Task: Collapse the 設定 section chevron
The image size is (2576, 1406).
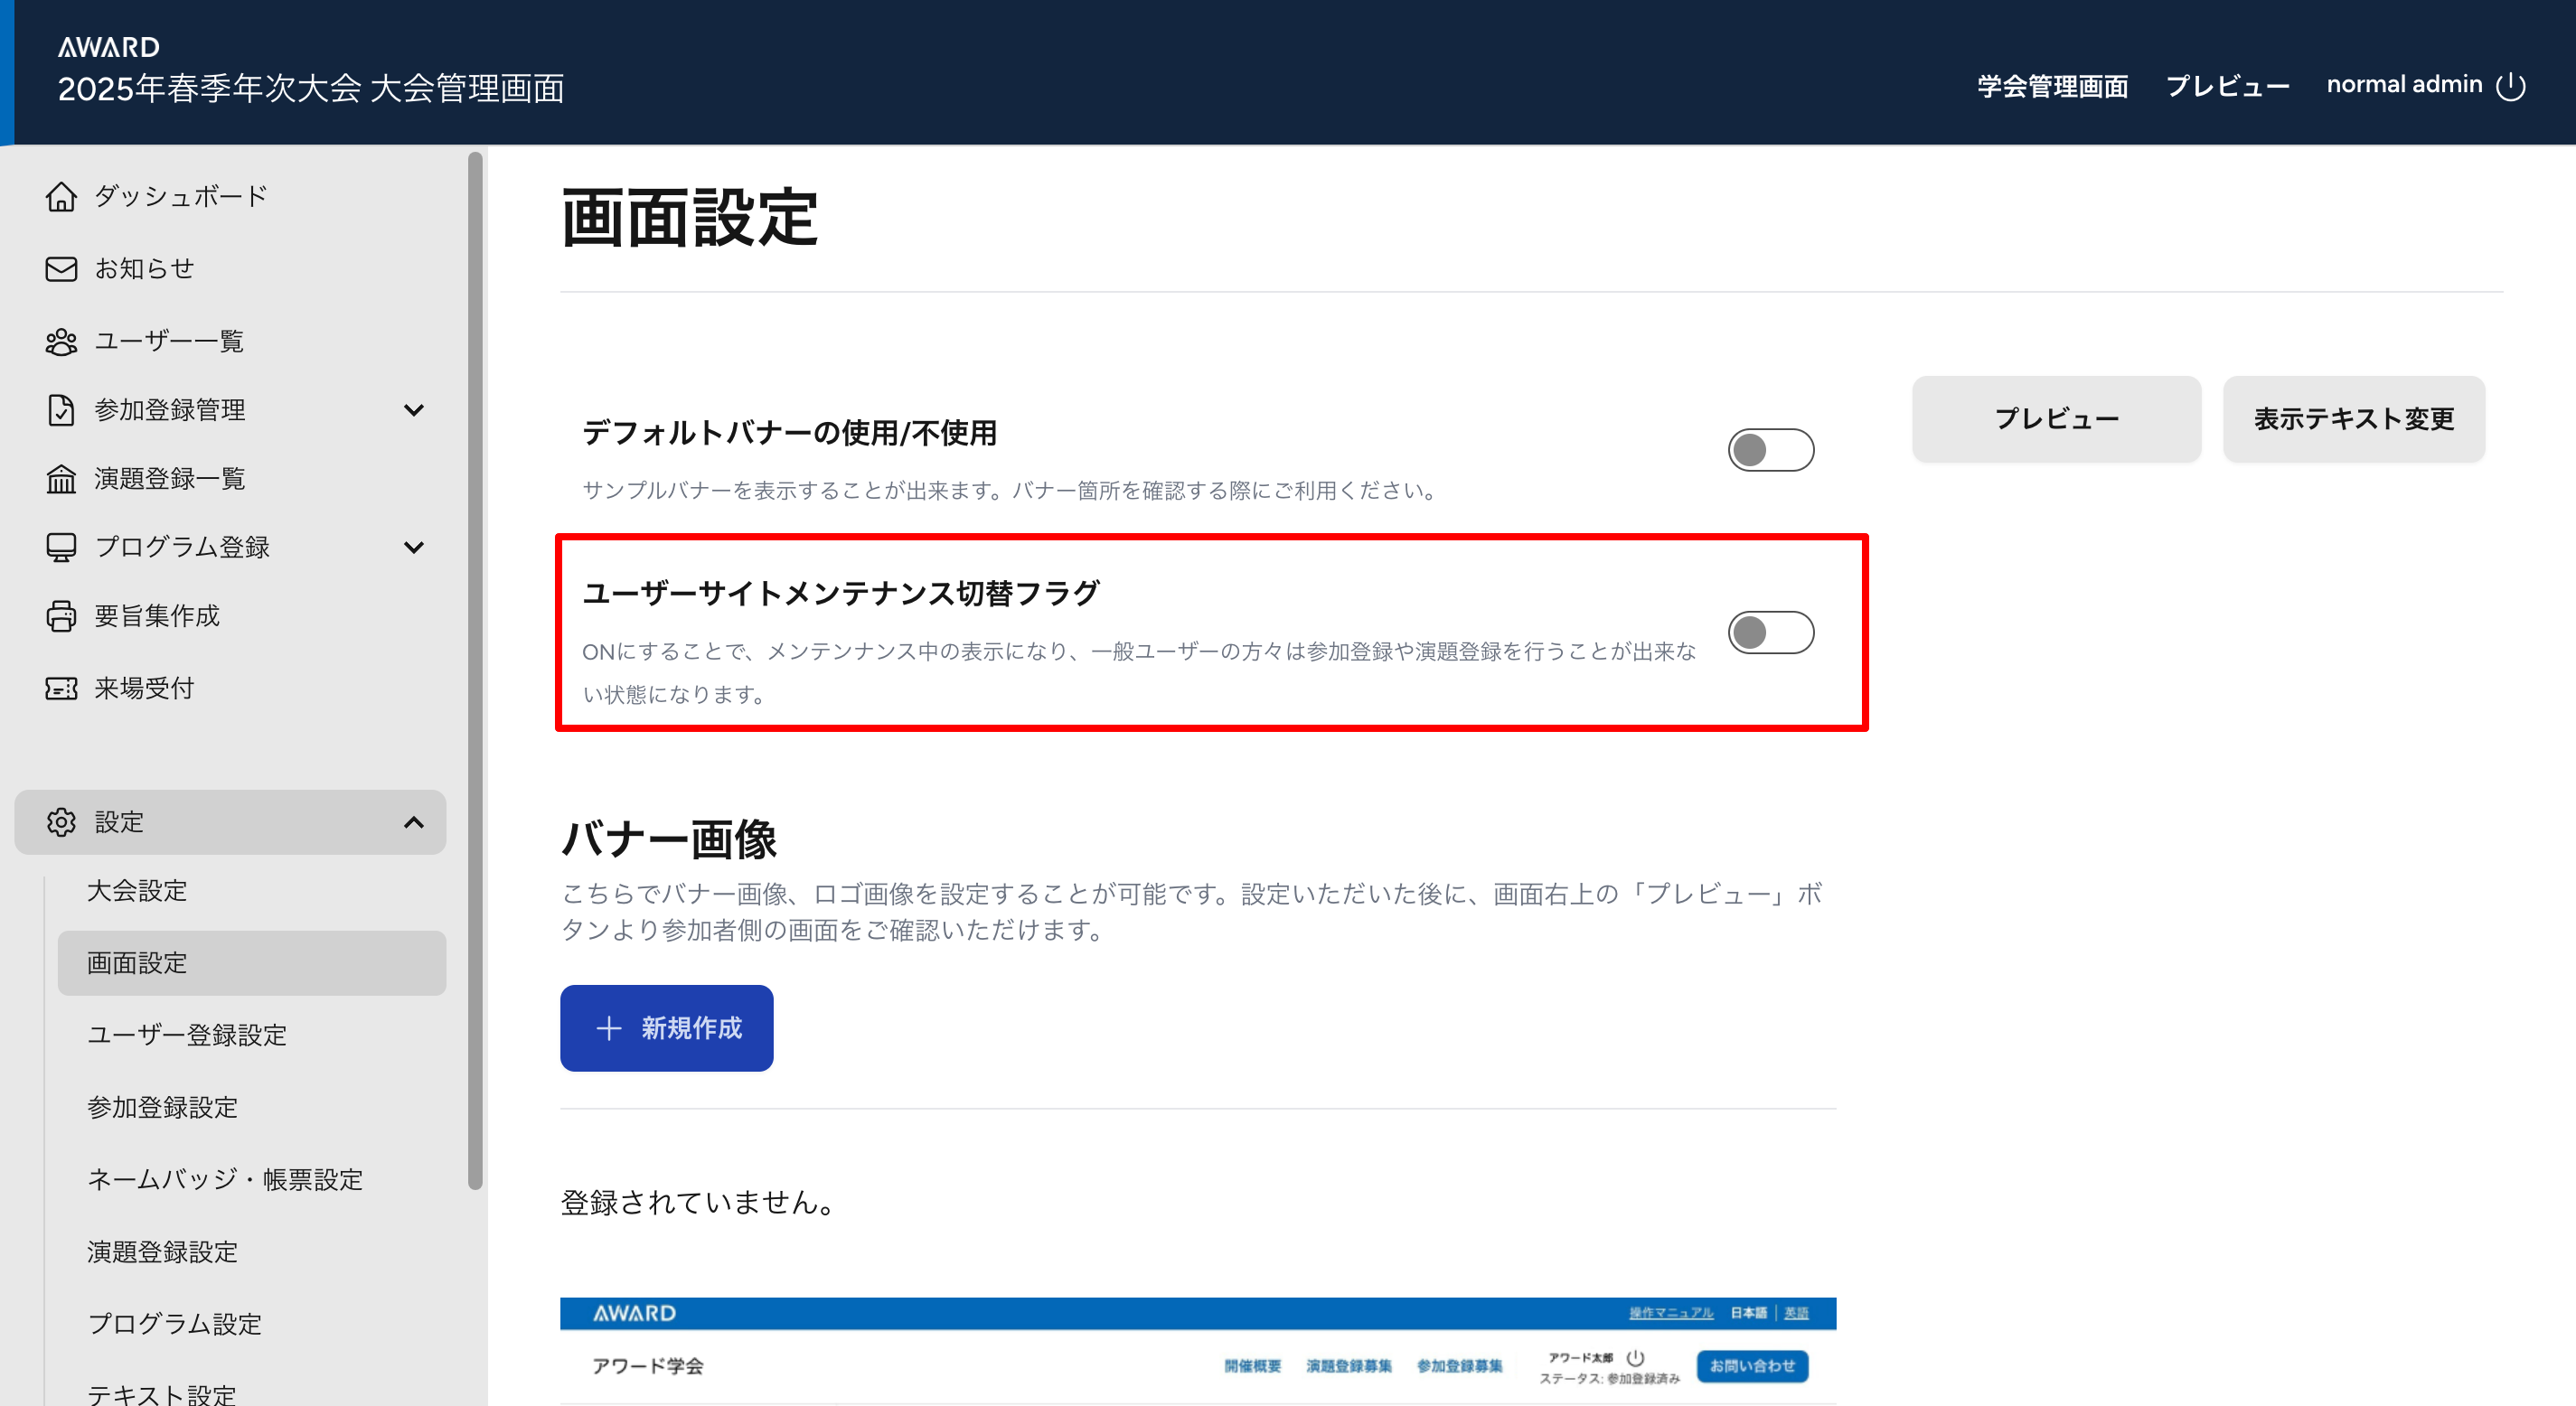Action: point(413,822)
